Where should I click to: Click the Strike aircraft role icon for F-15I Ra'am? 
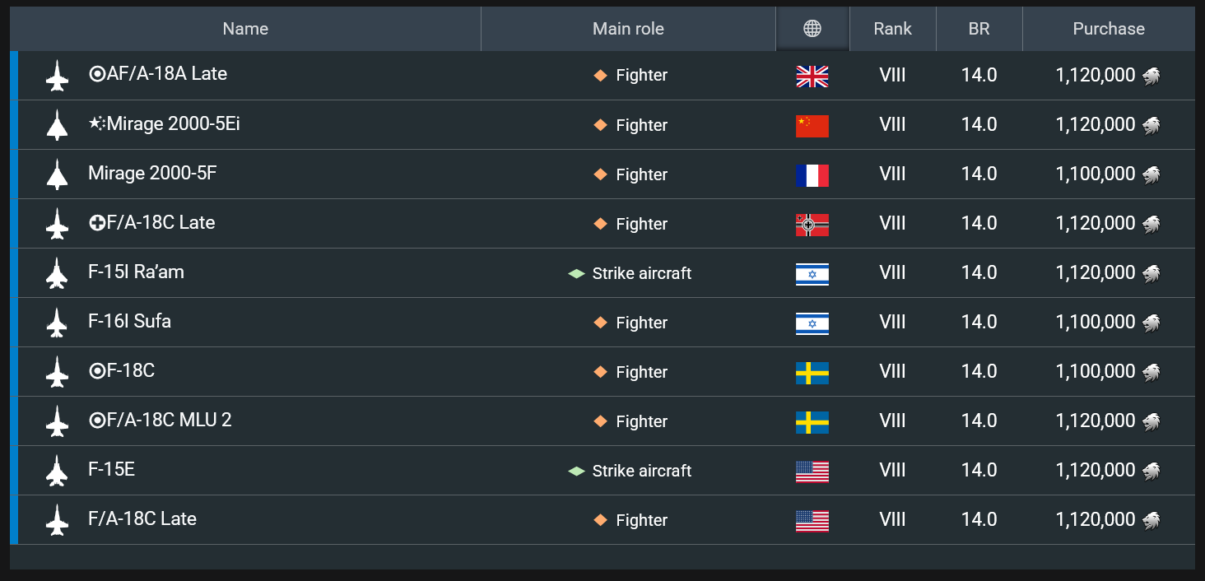click(x=576, y=273)
